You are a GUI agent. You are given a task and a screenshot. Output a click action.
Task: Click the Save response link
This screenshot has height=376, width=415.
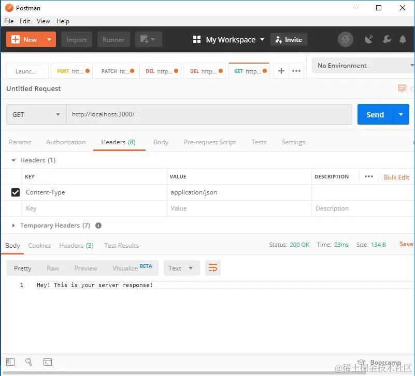(x=406, y=244)
